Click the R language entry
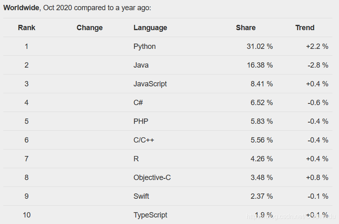 [136, 159]
